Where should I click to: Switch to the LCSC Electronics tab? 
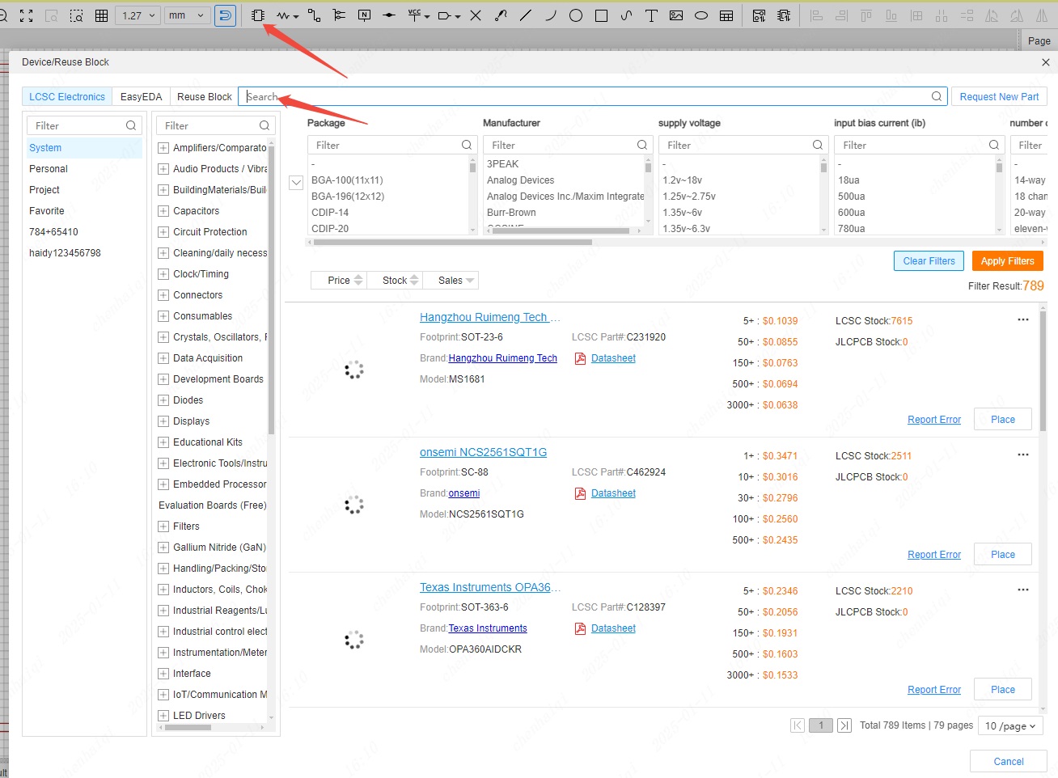point(67,96)
